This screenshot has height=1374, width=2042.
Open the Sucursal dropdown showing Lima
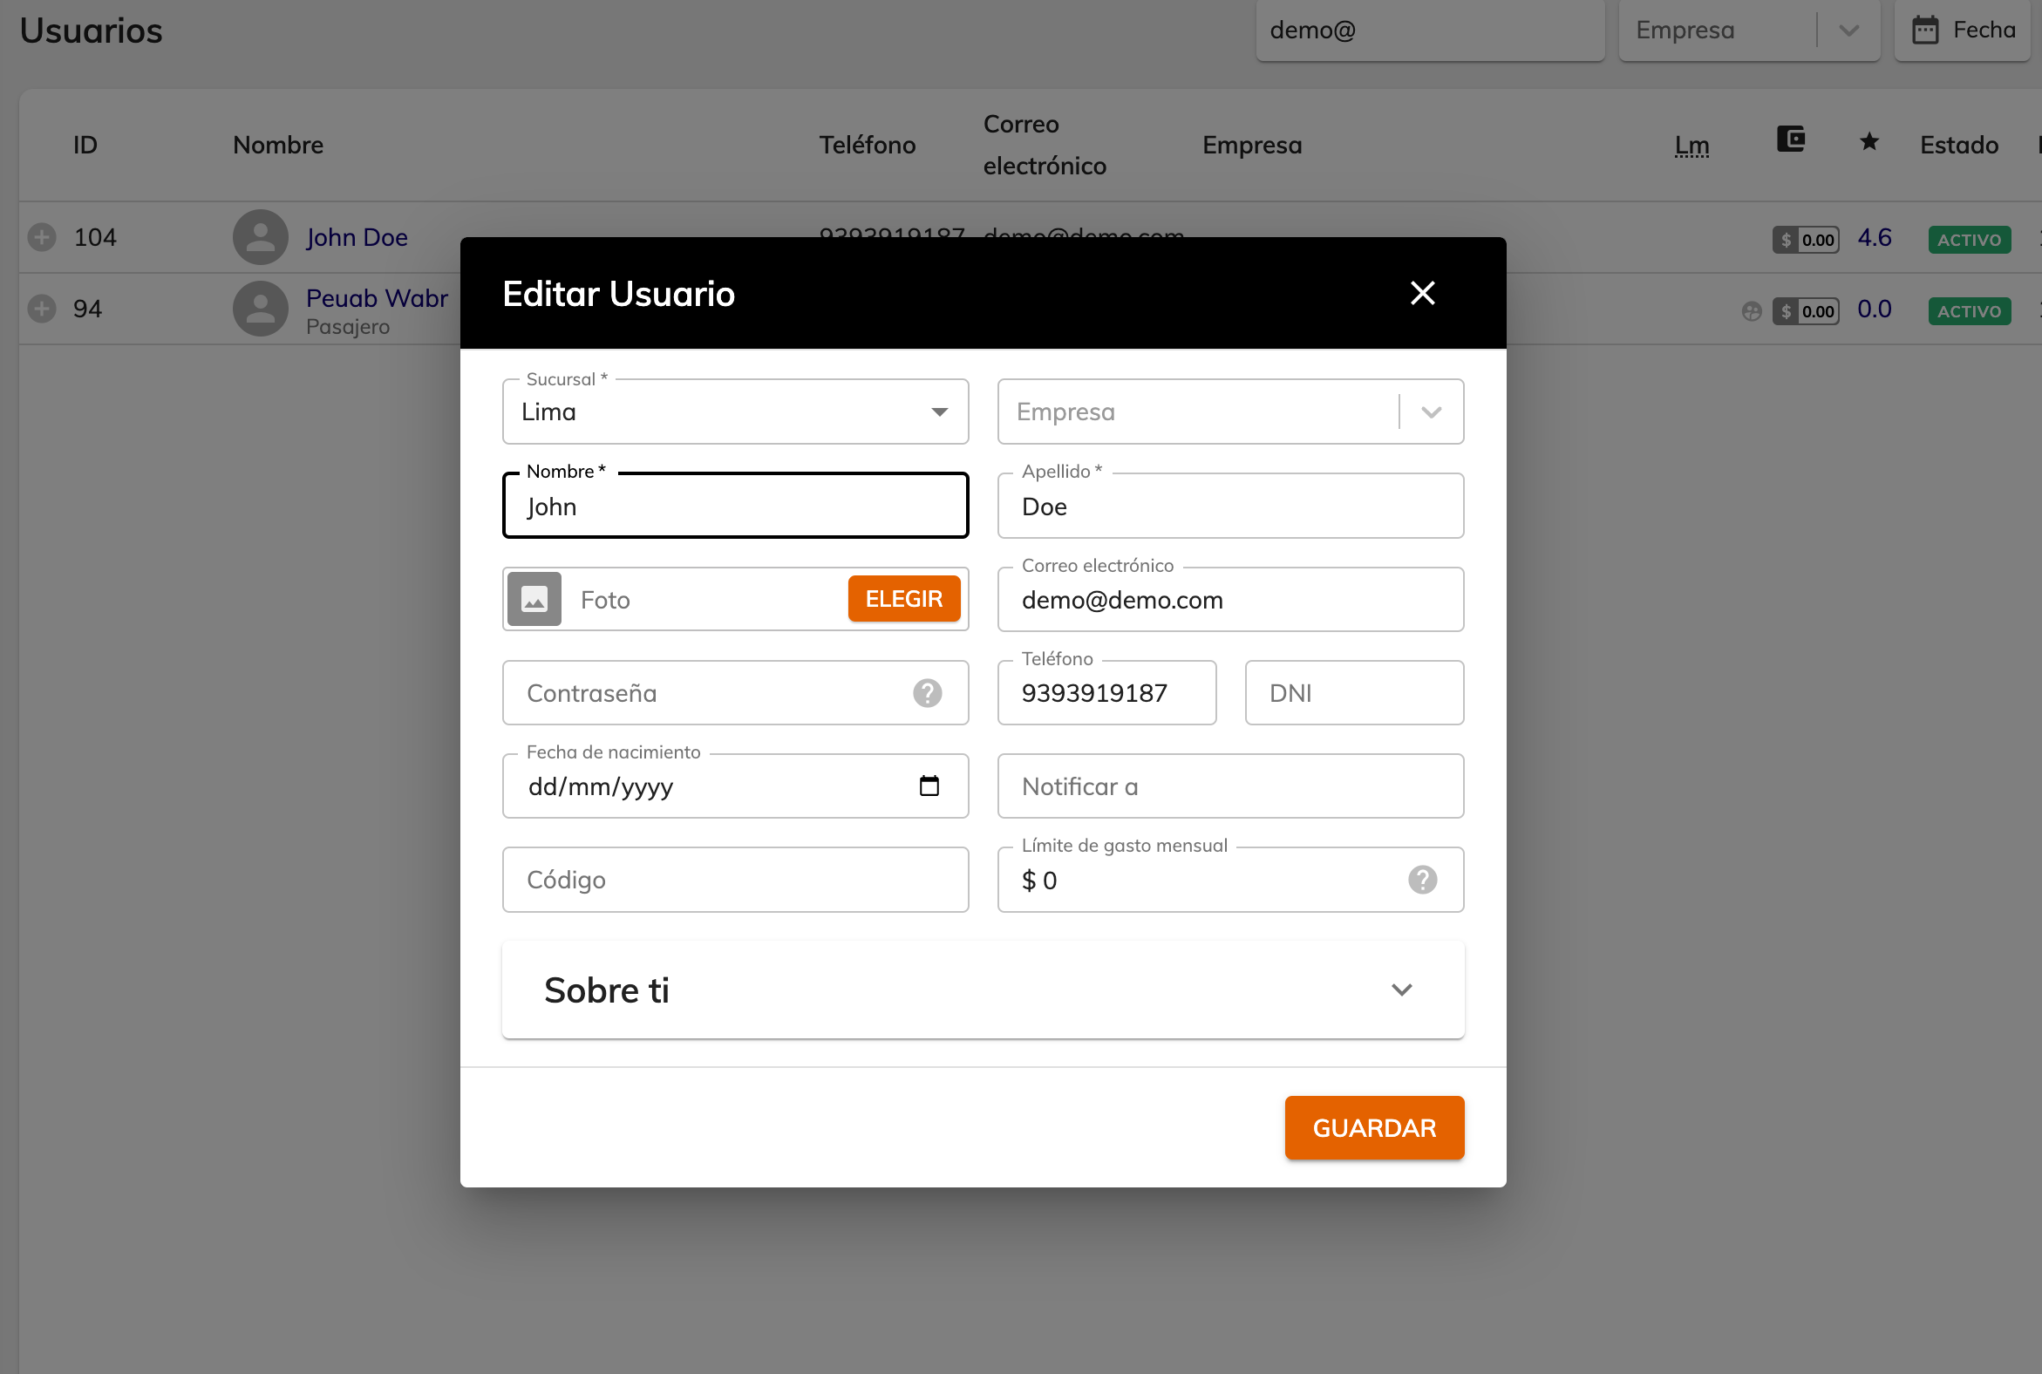tap(734, 412)
